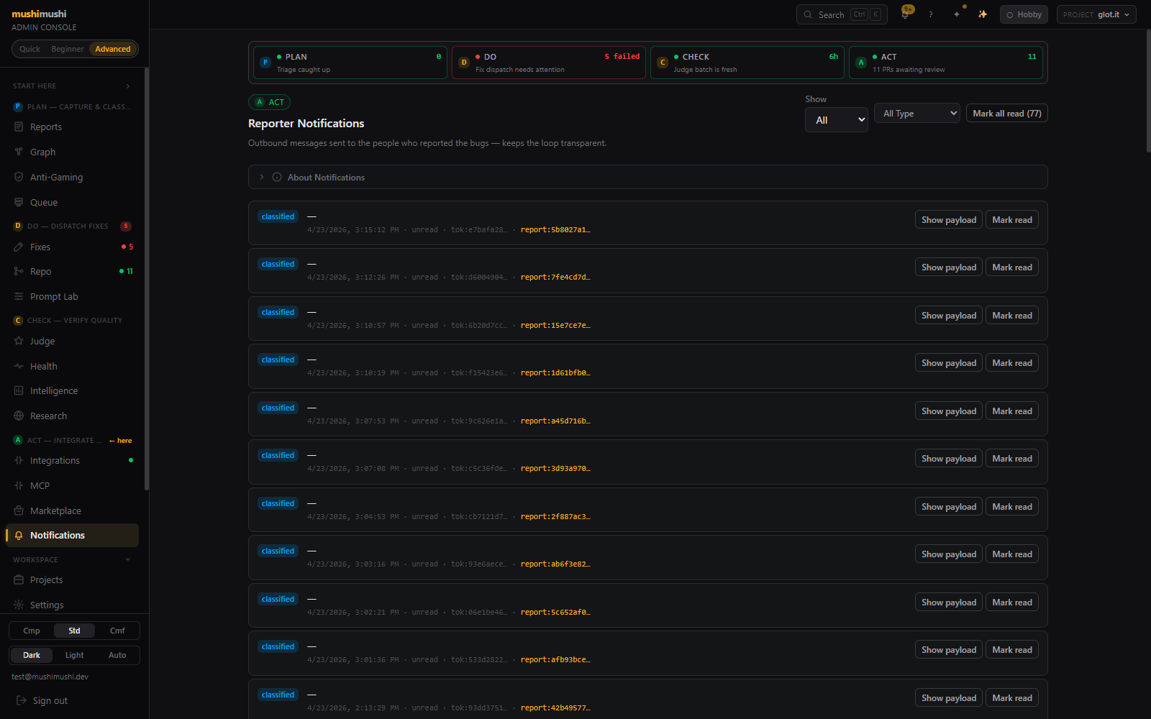Open the Show All dropdown
This screenshot has height=719, width=1151.
point(837,120)
